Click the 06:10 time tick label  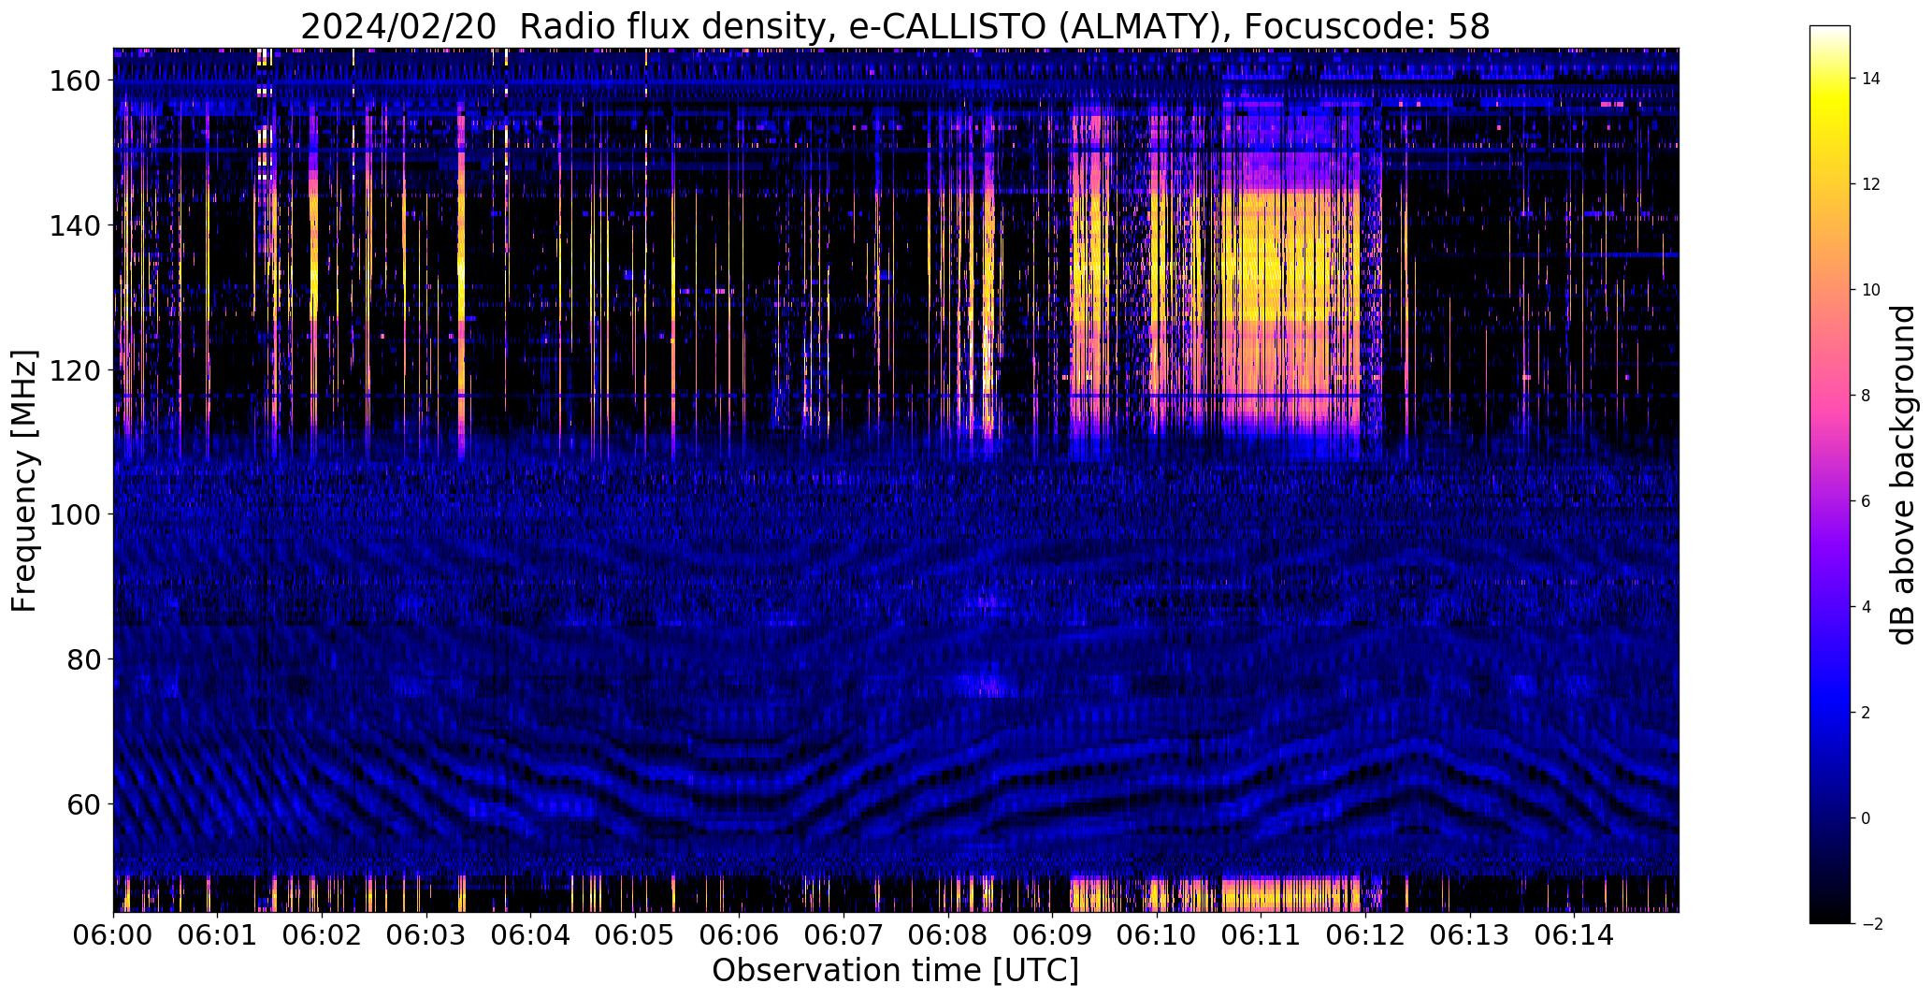pos(1157,935)
